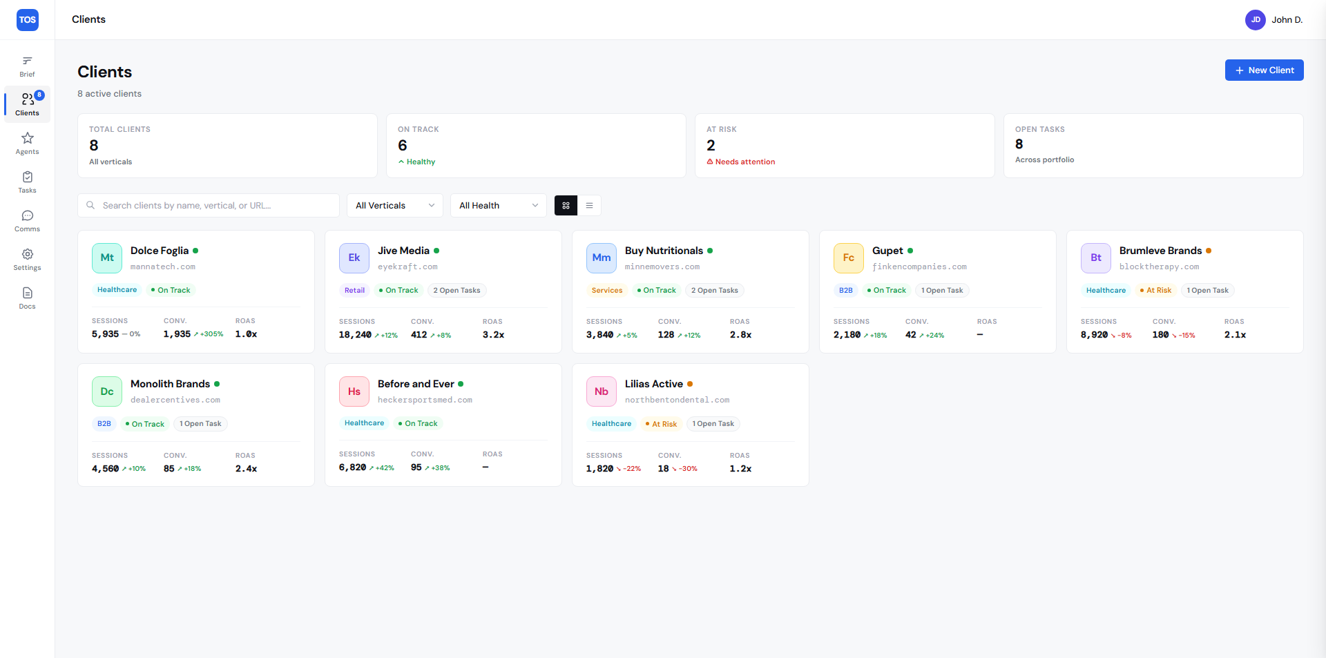Open Settings gear in the sidebar

27,254
